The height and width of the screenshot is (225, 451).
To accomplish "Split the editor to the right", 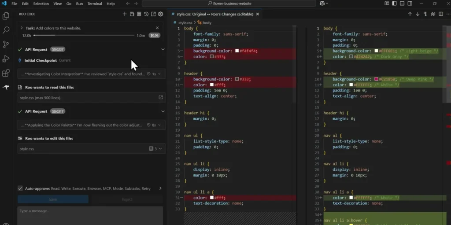I will [440, 14].
